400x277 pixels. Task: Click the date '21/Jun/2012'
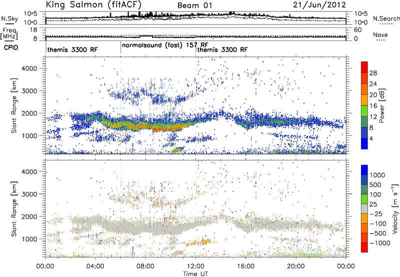point(319,5)
